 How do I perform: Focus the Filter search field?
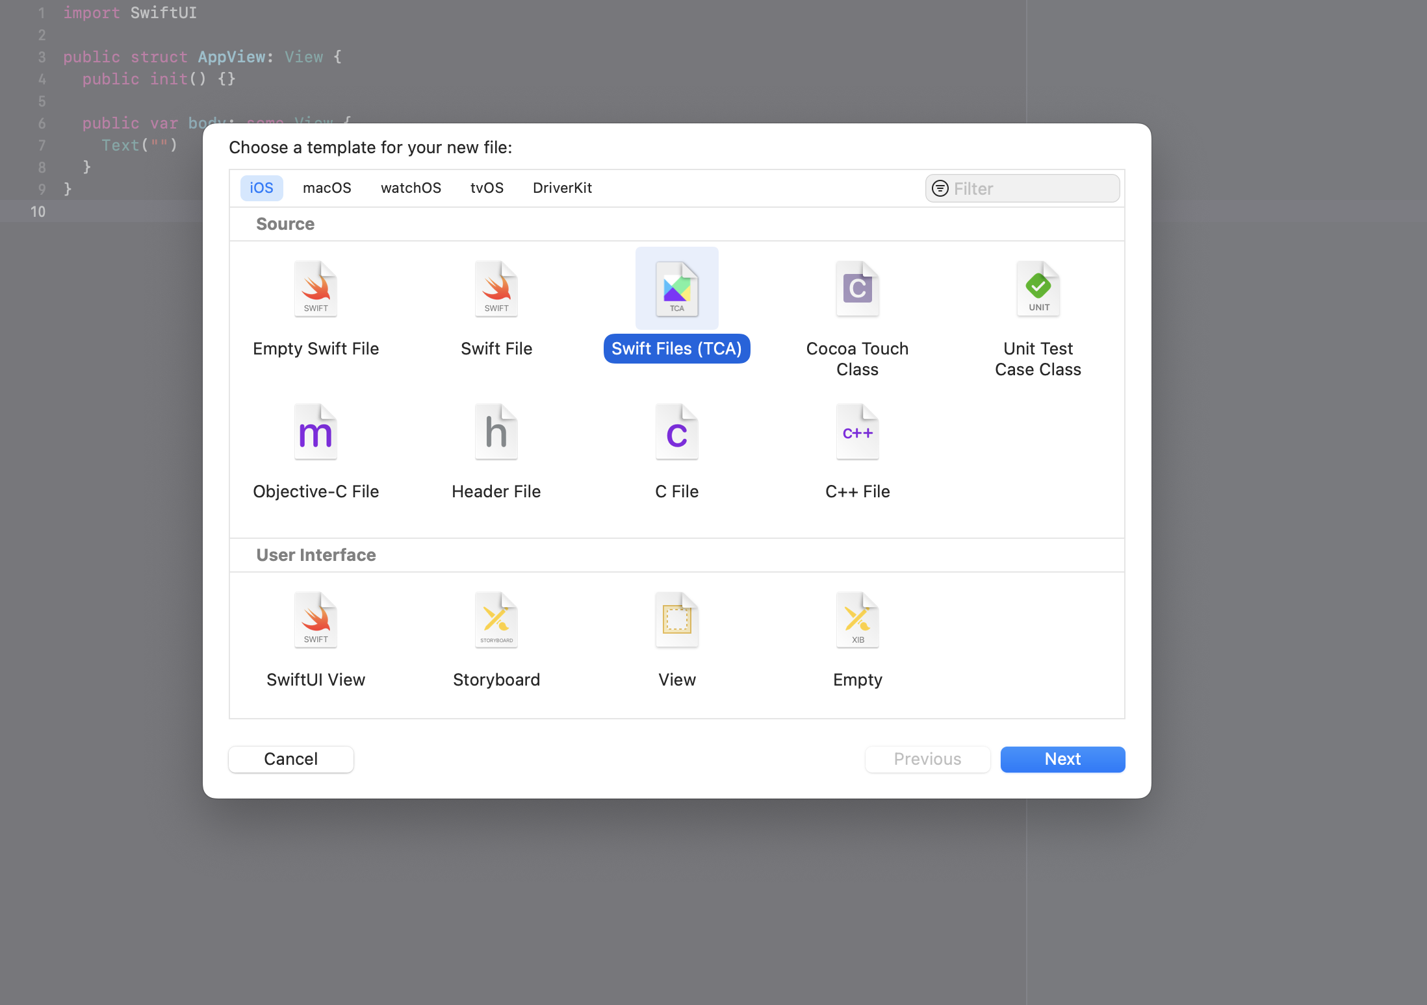coord(1033,189)
